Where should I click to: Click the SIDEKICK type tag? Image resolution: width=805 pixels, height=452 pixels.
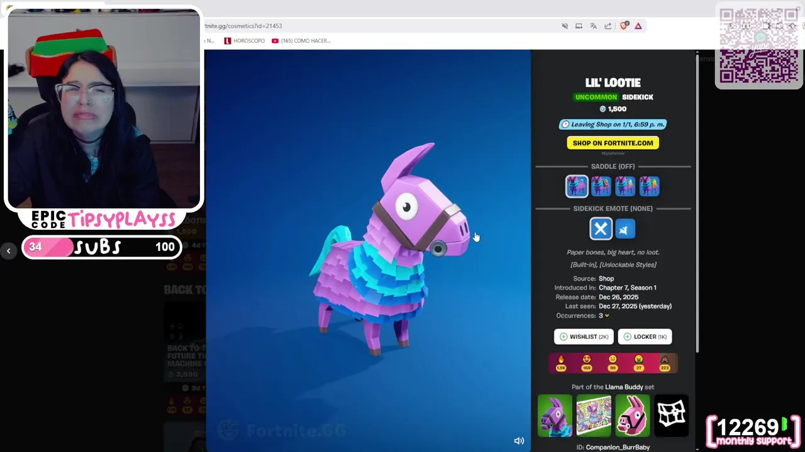tap(638, 97)
